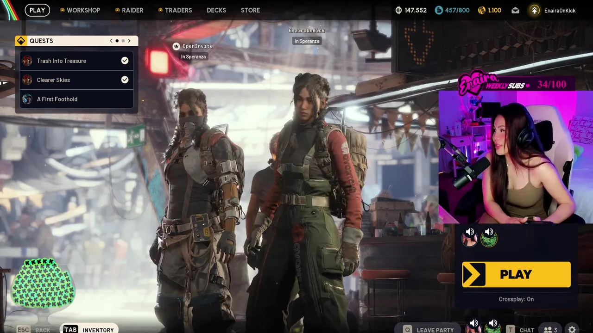Mute speaker over green avatar in bottom bar

493,323
